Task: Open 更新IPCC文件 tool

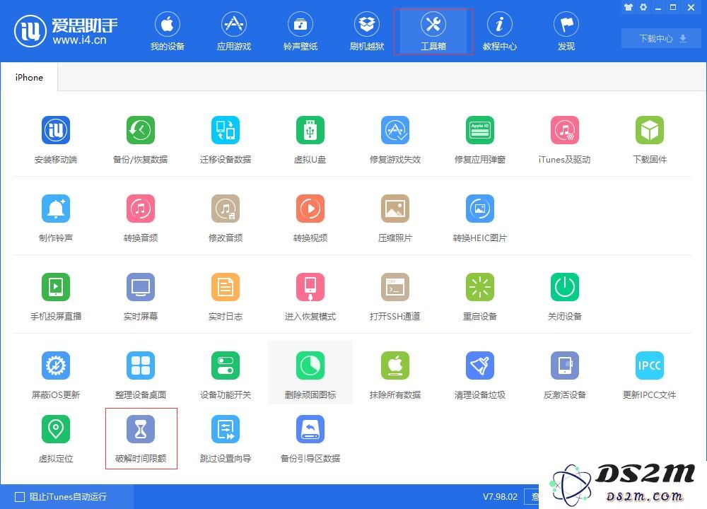Action: tap(650, 375)
